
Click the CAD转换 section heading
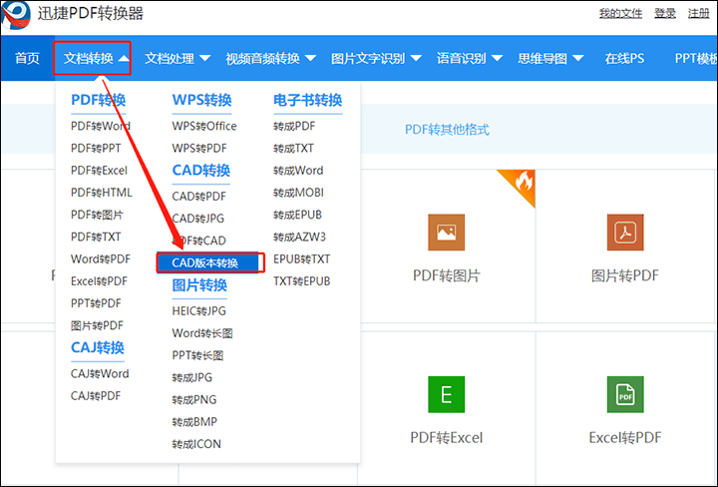[201, 171]
